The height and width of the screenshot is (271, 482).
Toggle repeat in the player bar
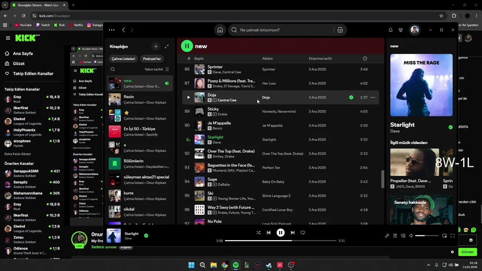coord(303,233)
